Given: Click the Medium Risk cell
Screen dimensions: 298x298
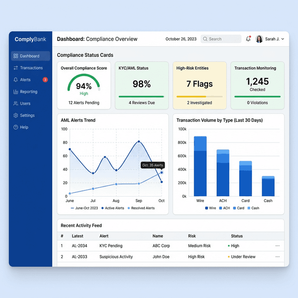Looking at the screenshot, I should tap(199, 246).
